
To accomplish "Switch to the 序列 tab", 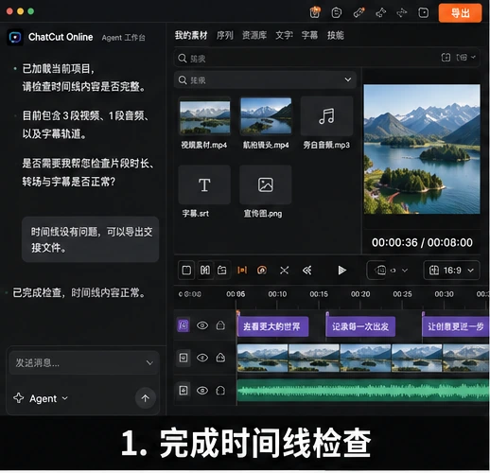I will [x=225, y=35].
